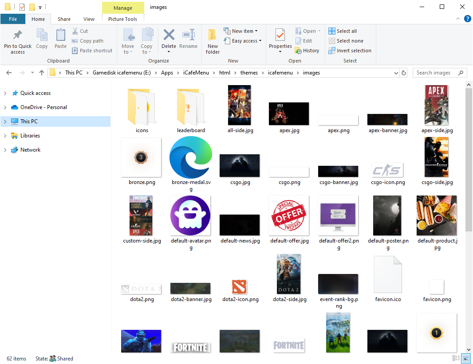Select the default-offer.jpg thumbnail
This screenshot has width=473, height=364.
[x=289, y=216]
